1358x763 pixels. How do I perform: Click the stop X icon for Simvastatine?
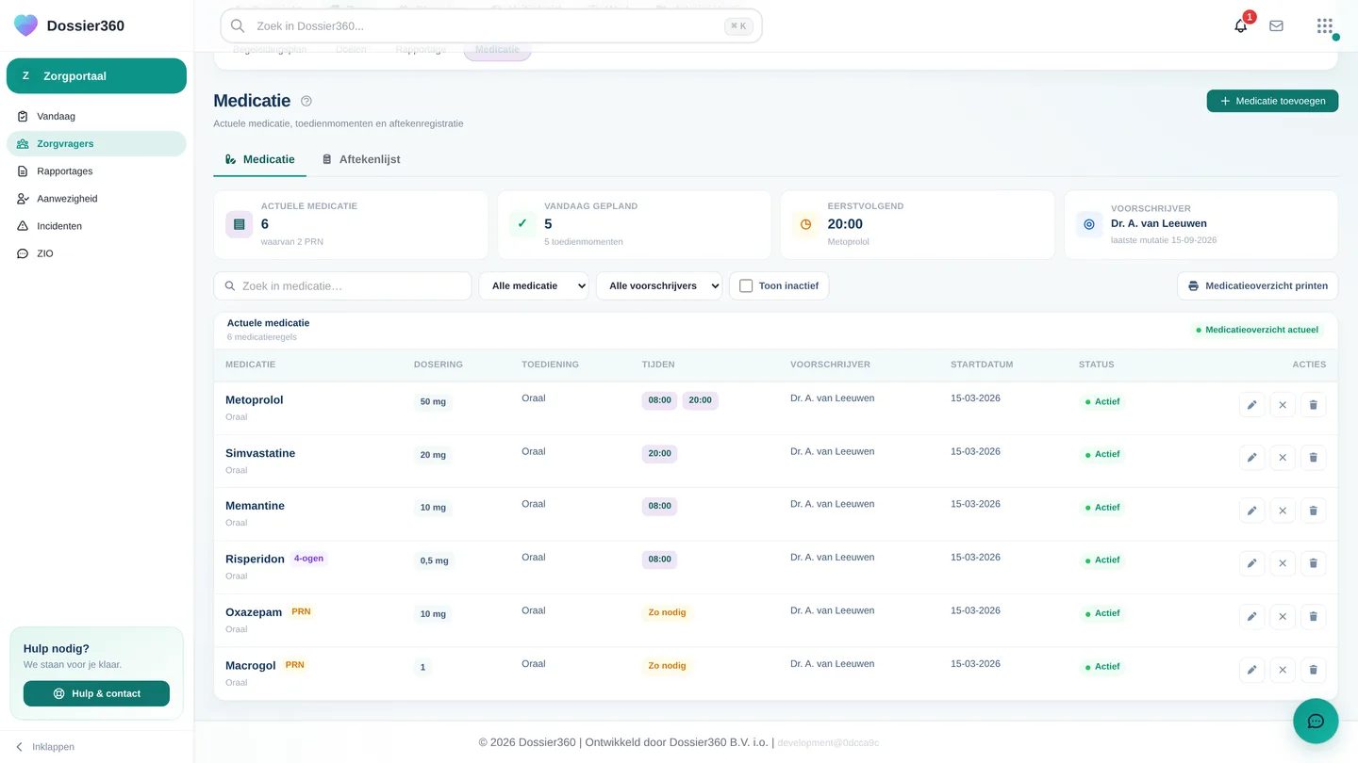(1283, 458)
